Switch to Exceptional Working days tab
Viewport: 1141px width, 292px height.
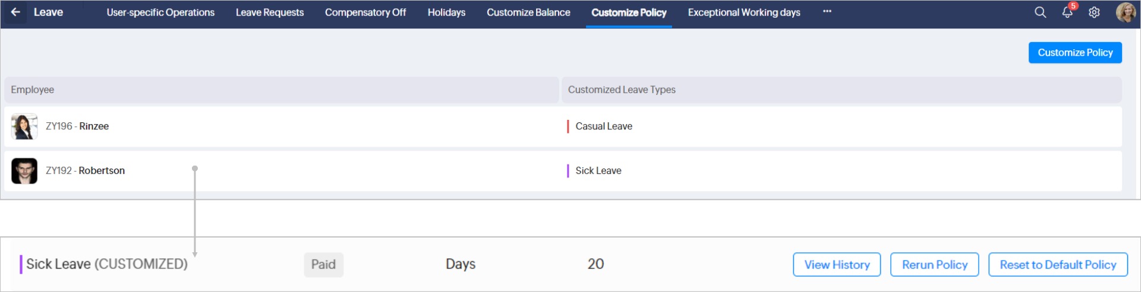[x=744, y=12]
